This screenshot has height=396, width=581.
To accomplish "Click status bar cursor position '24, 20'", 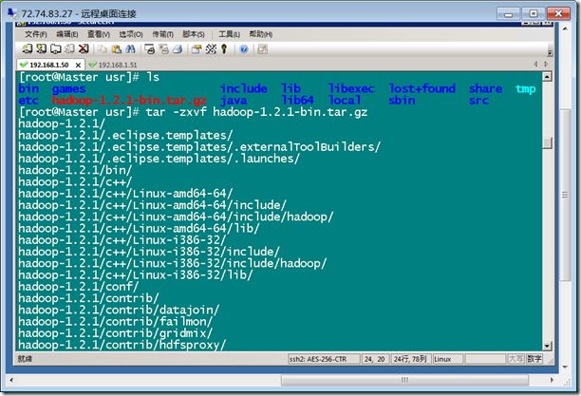I will coord(375,359).
